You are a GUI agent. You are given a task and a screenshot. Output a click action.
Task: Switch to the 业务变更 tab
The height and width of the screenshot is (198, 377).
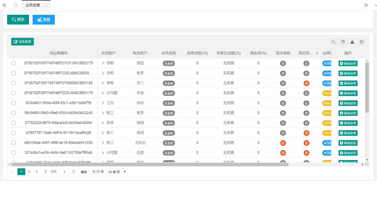pos(33,5)
